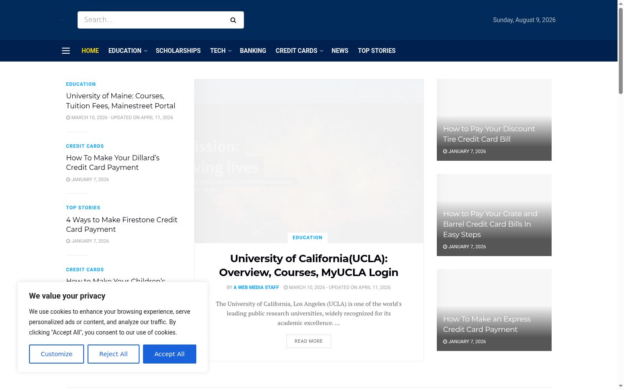The image size is (624, 390).
Task: Click the search magnifier icon
Action: point(233,20)
